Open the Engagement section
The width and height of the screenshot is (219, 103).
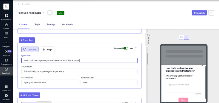tap(6, 62)
